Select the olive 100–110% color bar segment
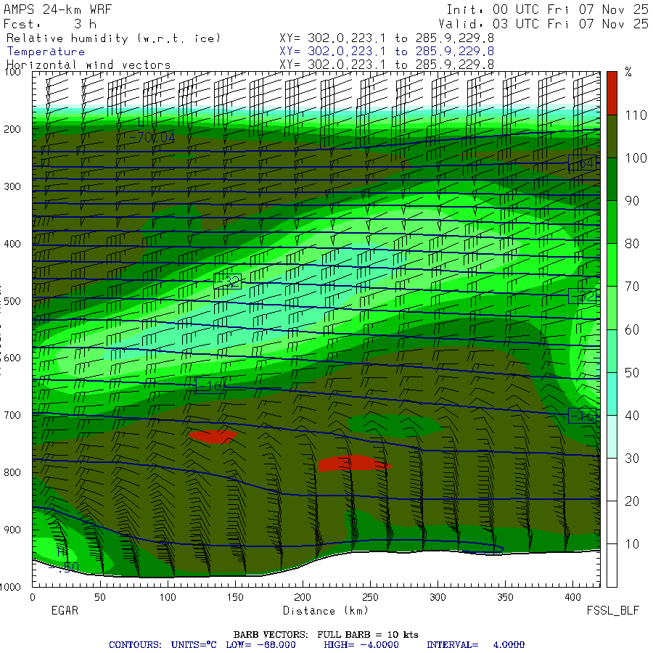This screenshot has width=653, height=653. pyautogui.click(x=612, y=136)
